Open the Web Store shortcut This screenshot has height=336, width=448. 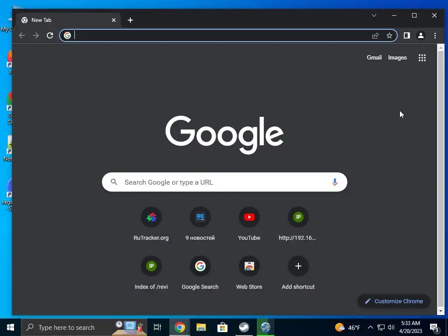click(249, 273)
